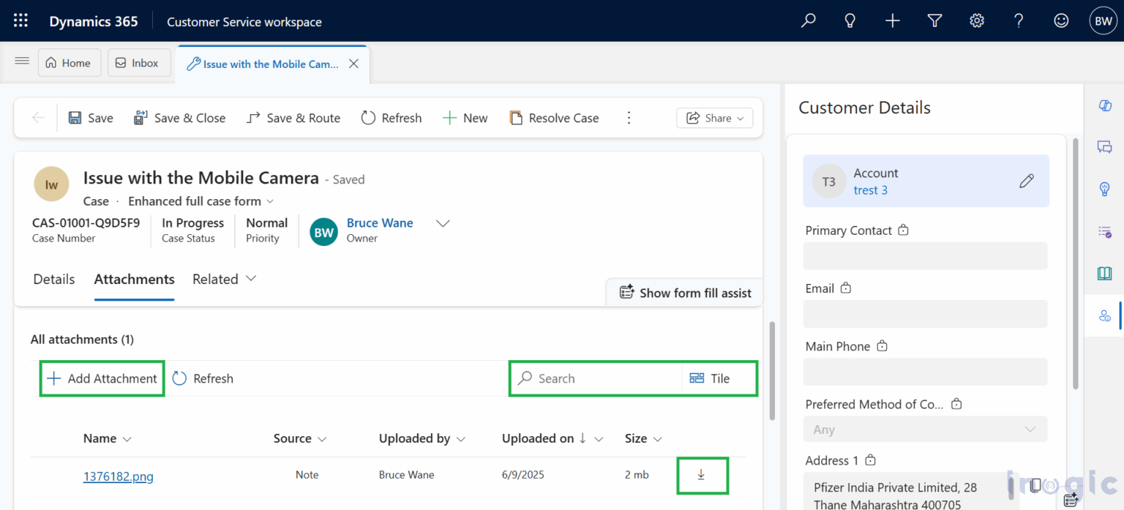This screenshot has width=1124, height=510.
Task: Open Settings gear in the top bar
Action: click(976, 20)
